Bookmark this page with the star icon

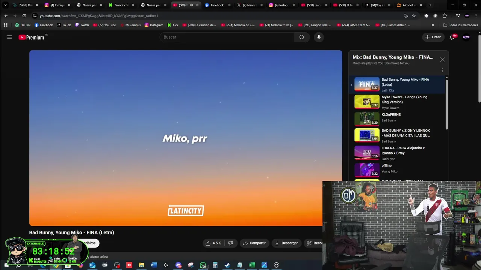[x=414, y=16]
